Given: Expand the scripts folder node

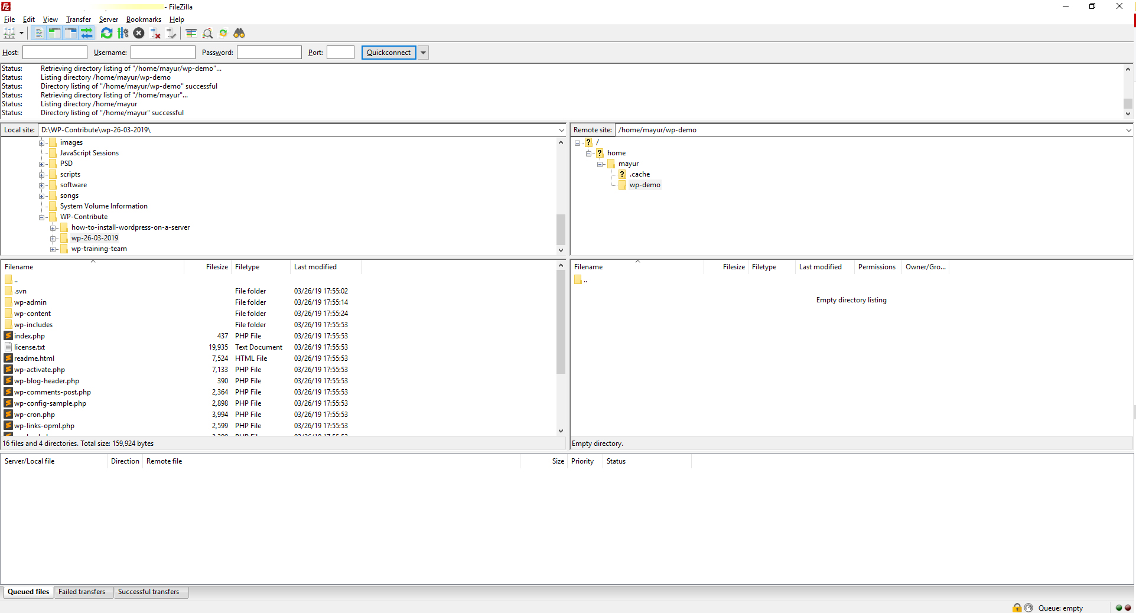Looking at the screenshot, I should coord(42,175).
